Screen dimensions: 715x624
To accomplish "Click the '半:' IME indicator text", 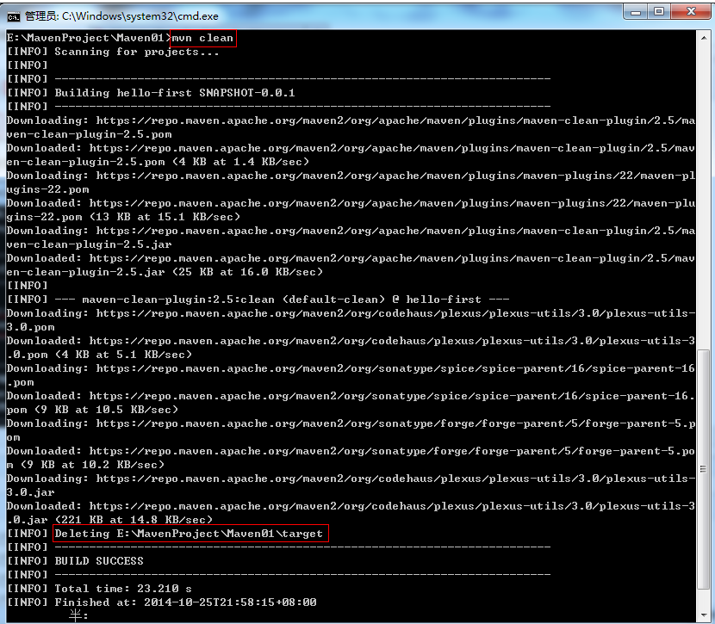I will coord(78,615).
